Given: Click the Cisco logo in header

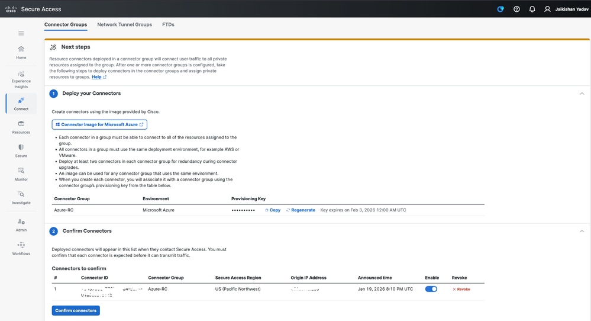Looking at the screenshot, I should 11,9.
